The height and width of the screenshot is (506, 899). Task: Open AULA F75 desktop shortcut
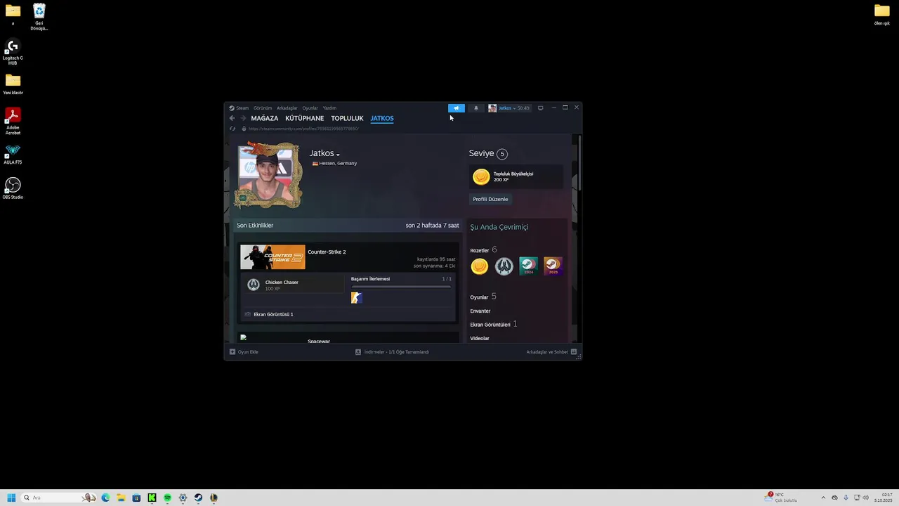pos(13,155)
